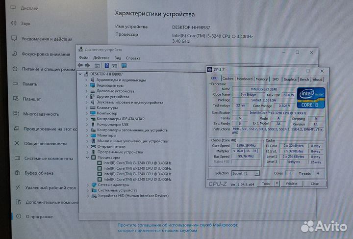Open Фокусировка внимания settings
This screenshot has height=239, width=353.
[46, 54]
